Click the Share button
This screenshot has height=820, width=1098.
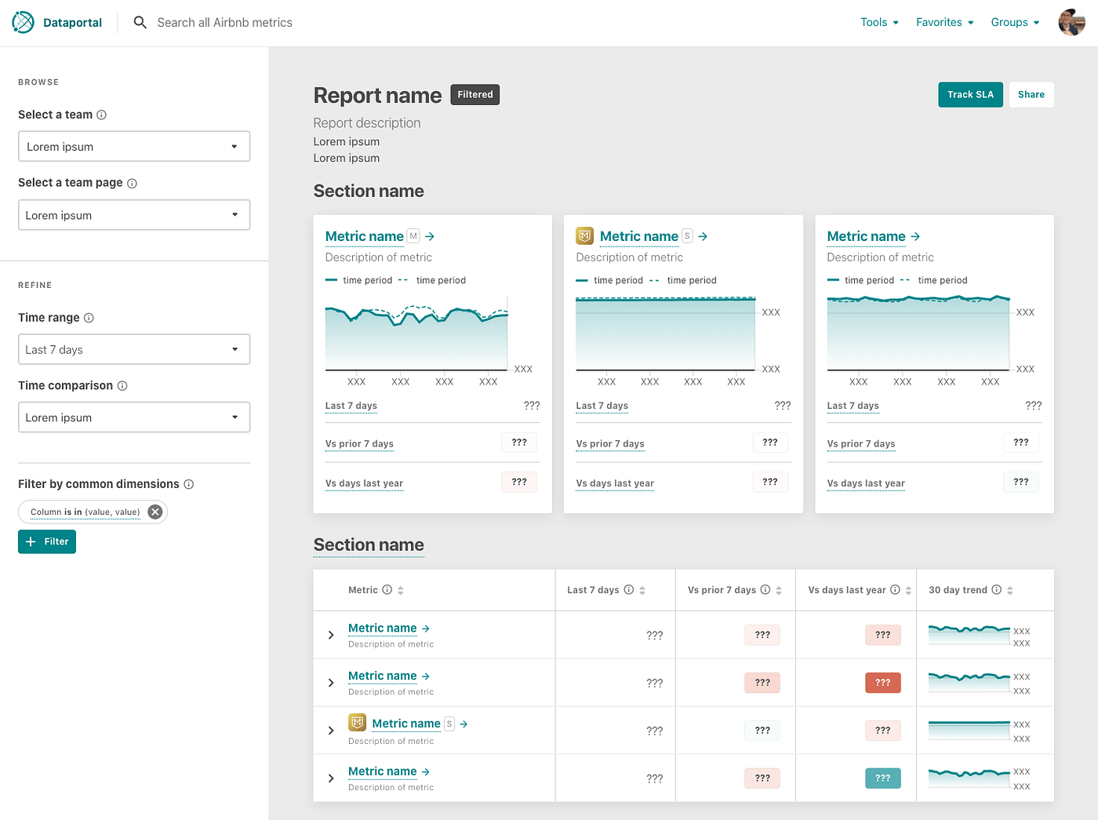[x=1031, y=95]
